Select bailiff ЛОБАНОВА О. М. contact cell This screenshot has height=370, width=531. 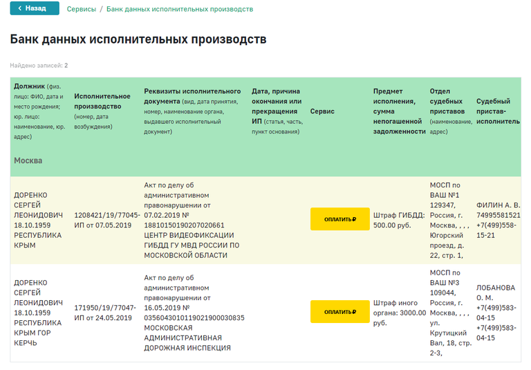point(496,313)
